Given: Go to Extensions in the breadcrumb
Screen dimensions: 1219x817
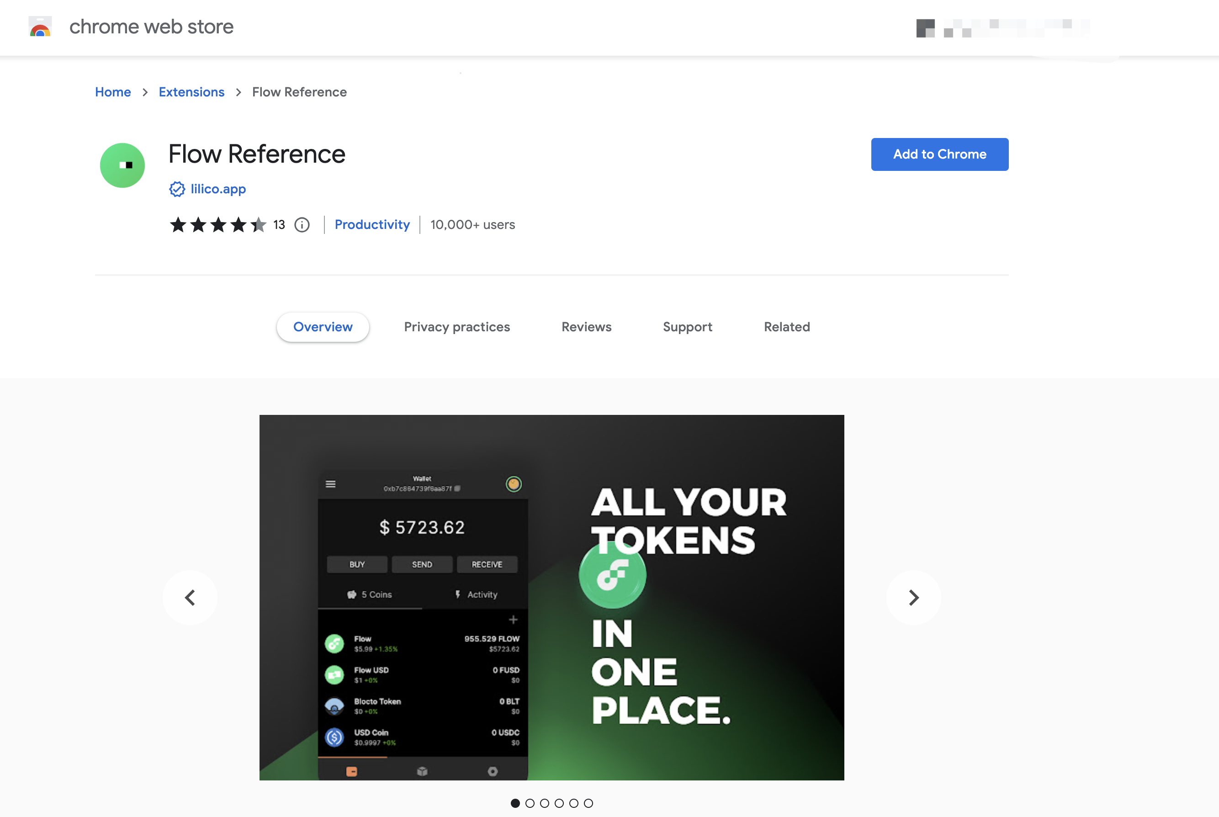Looking at the screenshot, I should [191, 92].
